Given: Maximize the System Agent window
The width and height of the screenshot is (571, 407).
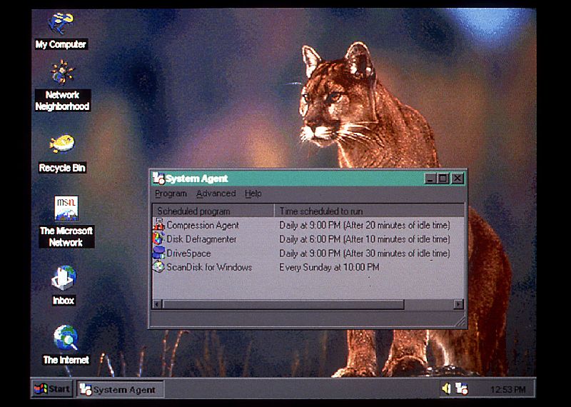Looking at the screenshot, I should (443, 179).
